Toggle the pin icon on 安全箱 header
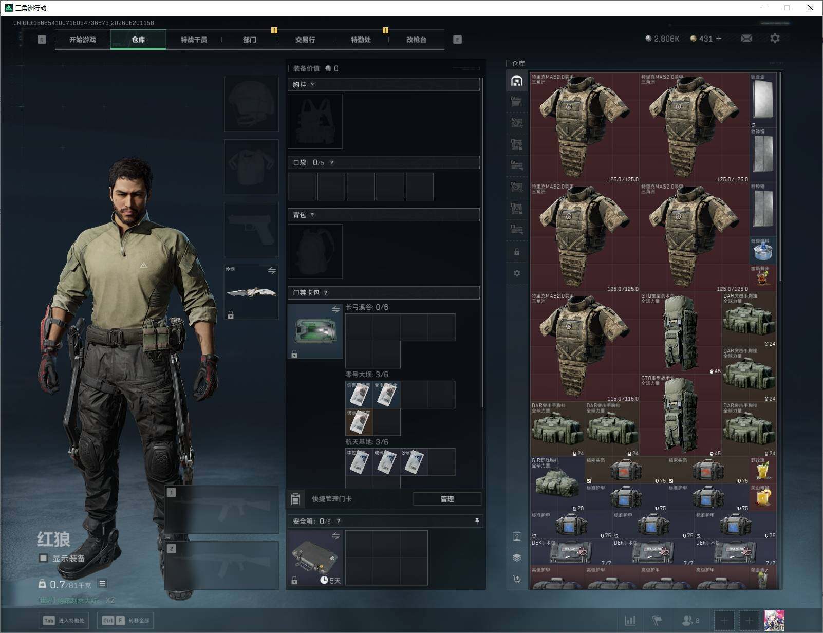 pyautogui.click(x=477, y=521)
